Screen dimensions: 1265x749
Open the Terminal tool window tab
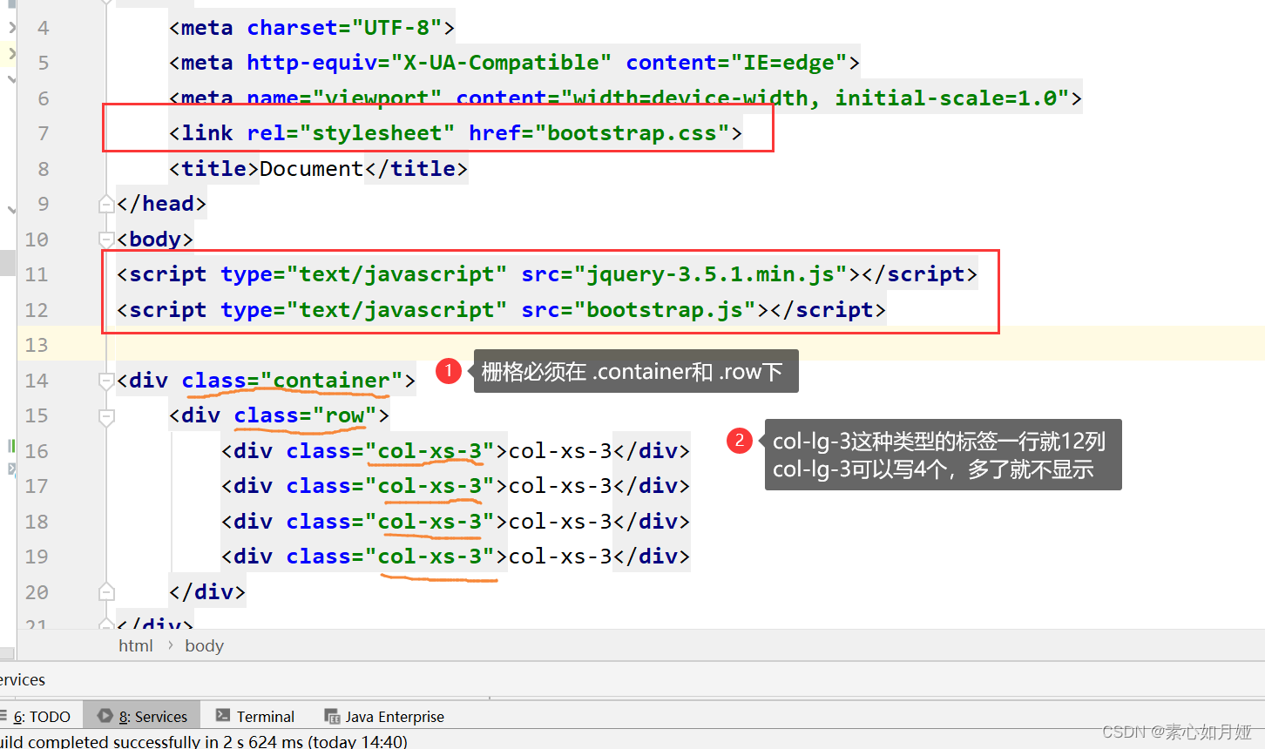(254, 716)
